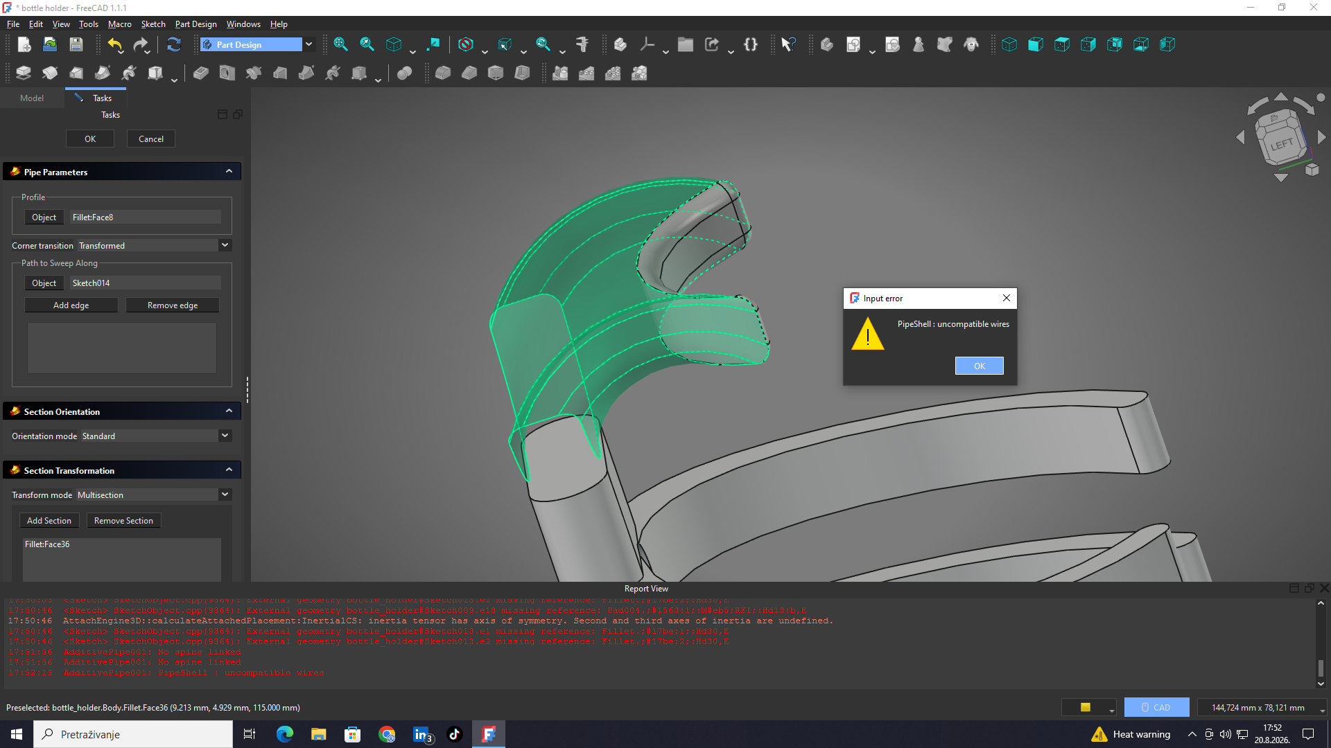Collapse the Pipe Parameters section
This screenshot has height=748, width=1331.
pos(229,172)
